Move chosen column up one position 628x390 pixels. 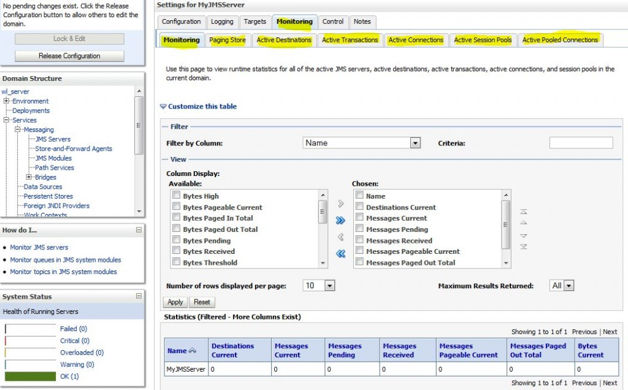pyautogui.click(x=524, y=223)
